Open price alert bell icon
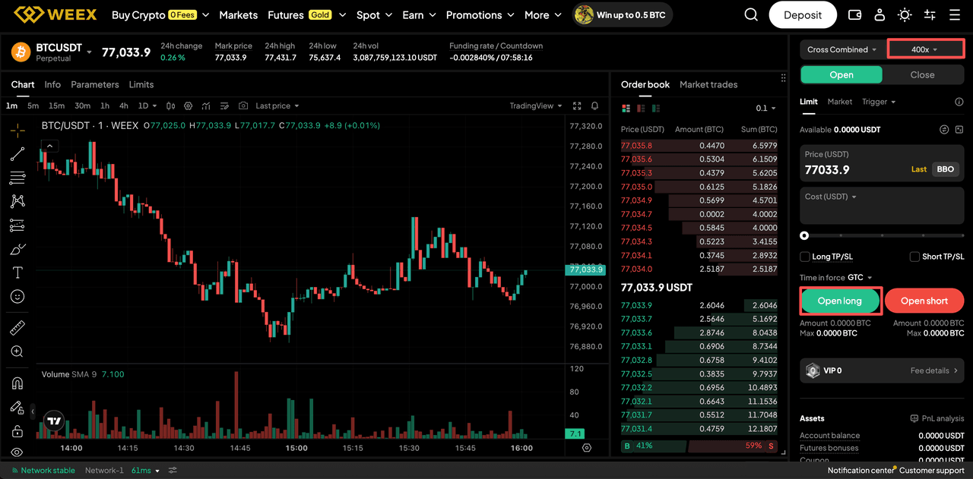The width and height of the screenshot is (973, 479). tap(595, 106)
